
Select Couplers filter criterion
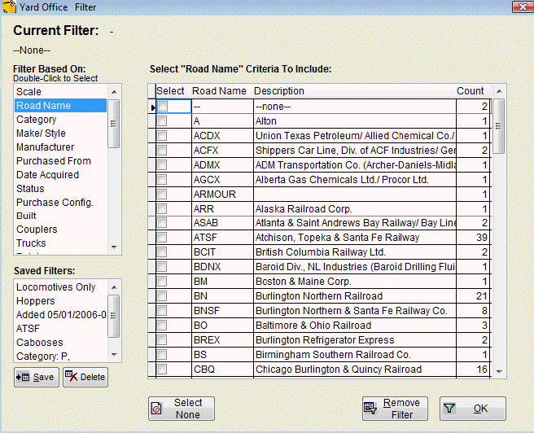click(60, 230)
